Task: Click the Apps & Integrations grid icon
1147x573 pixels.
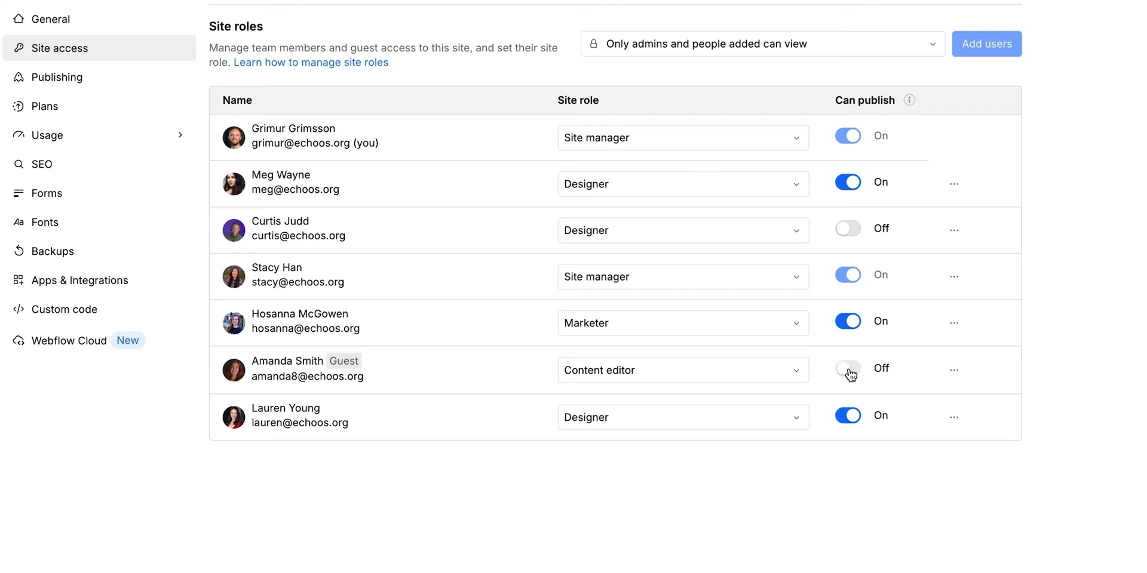Action: (x=19, y=280)
